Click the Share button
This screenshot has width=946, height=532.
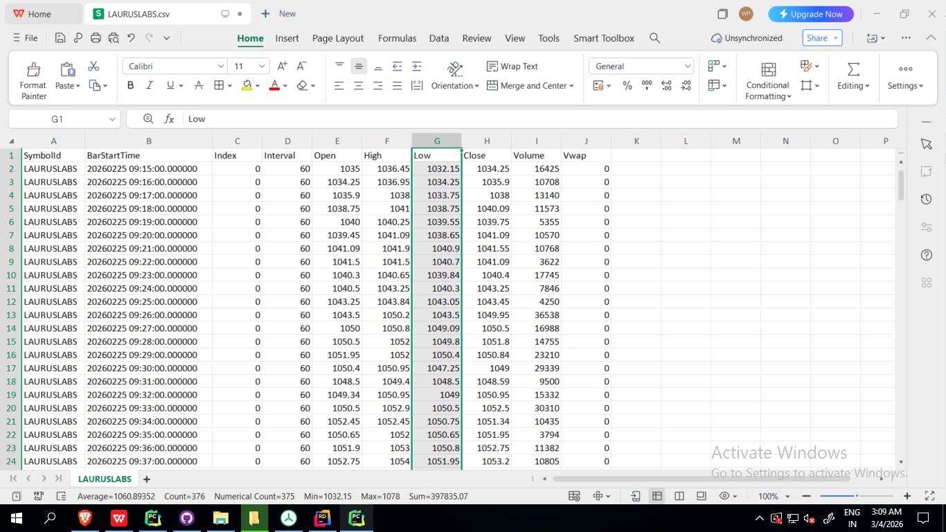point(822,38)
